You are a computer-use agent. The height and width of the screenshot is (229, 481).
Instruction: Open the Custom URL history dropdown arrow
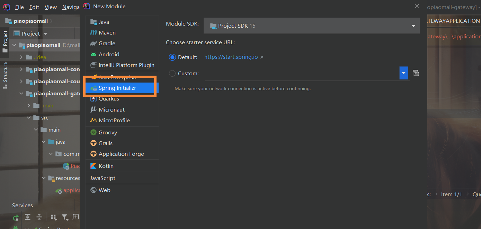click(403, 73)
